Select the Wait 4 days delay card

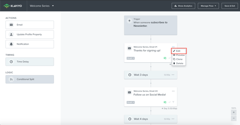(151, 119)
